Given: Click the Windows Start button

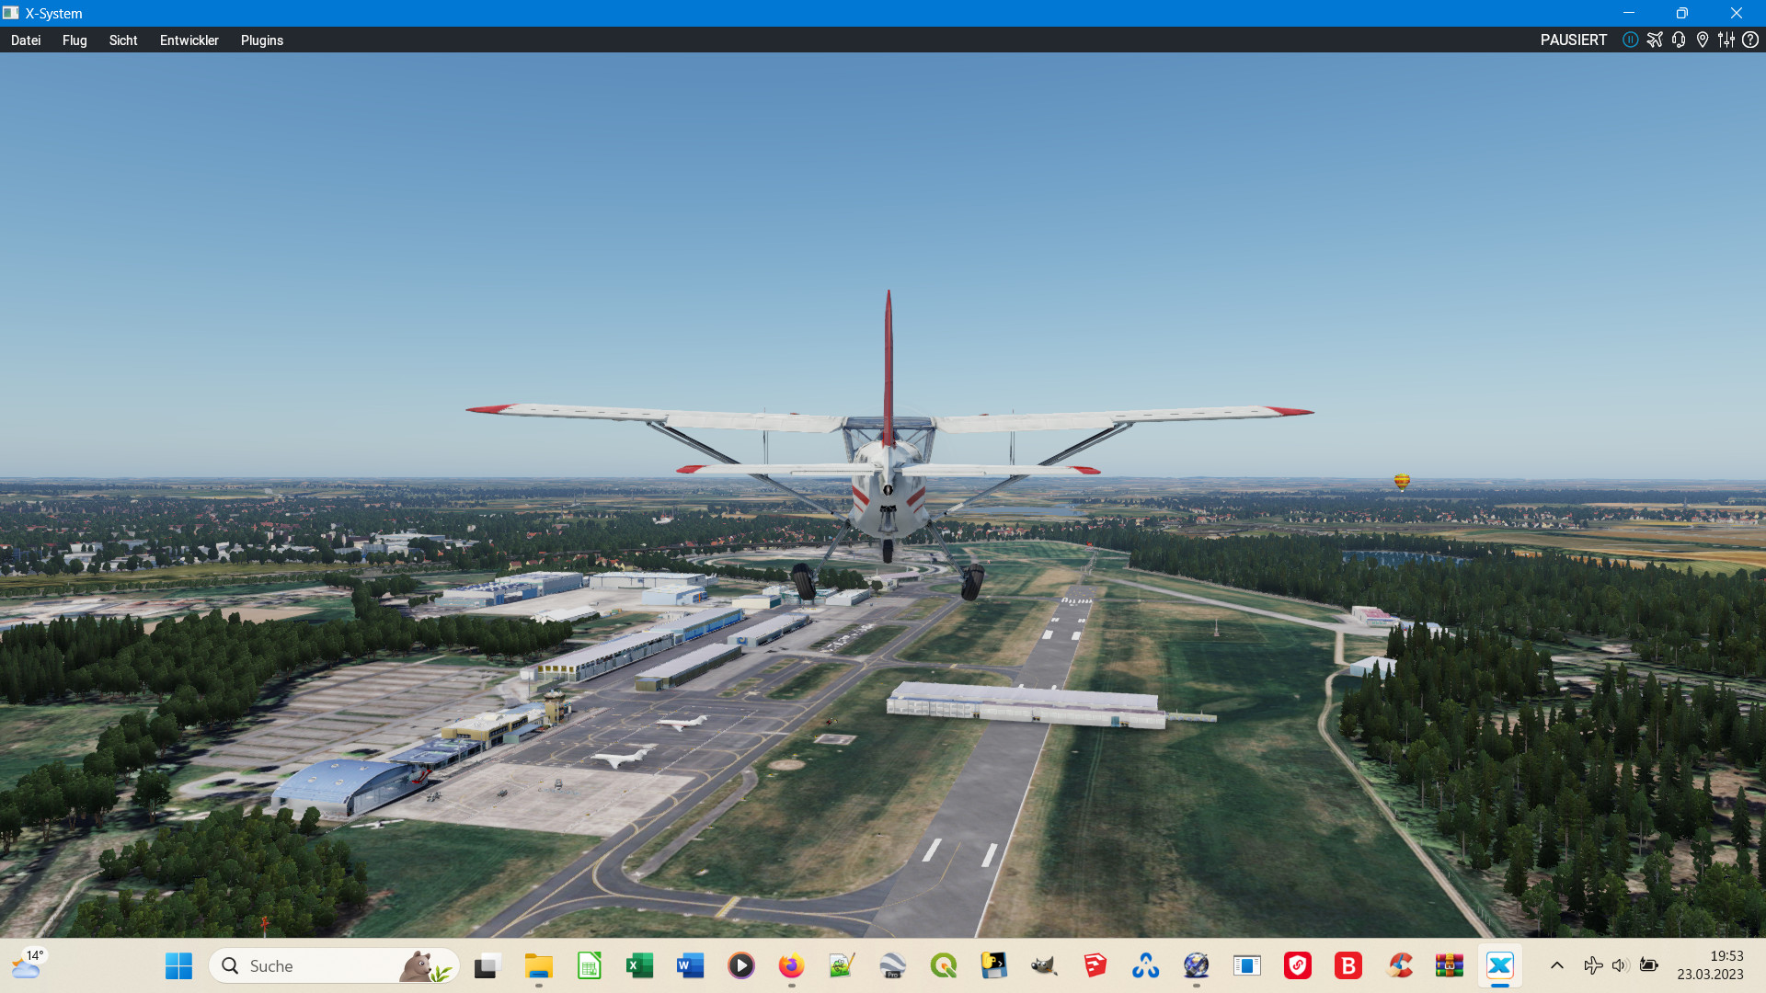Looking at the screenshot, I should pos(178,965).
